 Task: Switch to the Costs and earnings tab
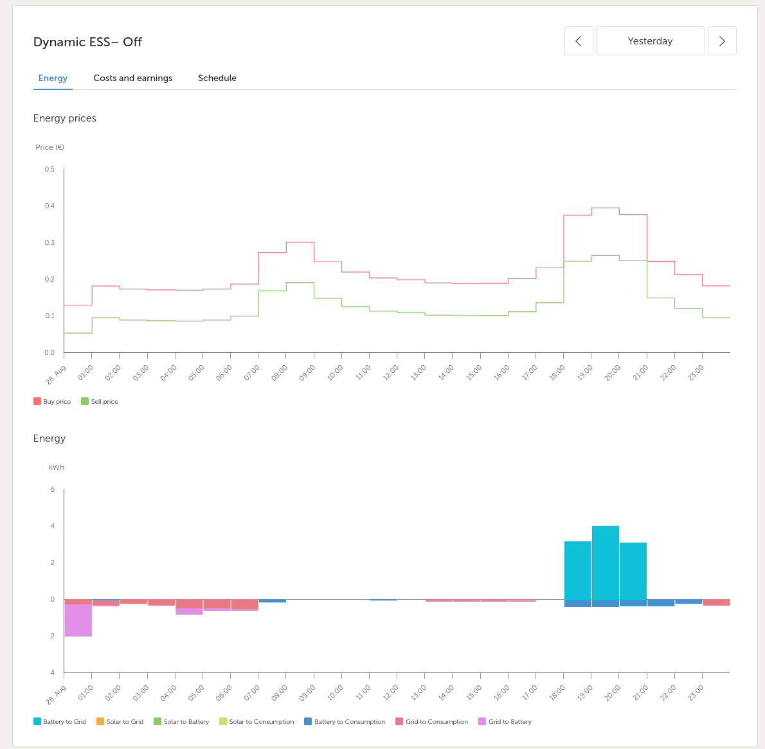[132, 78]
